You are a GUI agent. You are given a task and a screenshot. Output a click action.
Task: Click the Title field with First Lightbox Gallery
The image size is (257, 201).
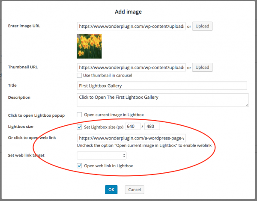point(162,86)
